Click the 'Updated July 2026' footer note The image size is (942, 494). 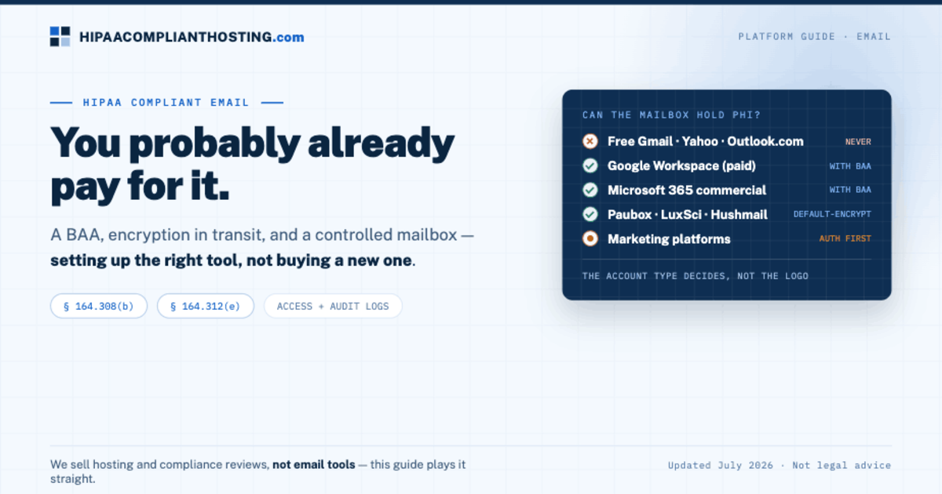(x=721, y=465)
